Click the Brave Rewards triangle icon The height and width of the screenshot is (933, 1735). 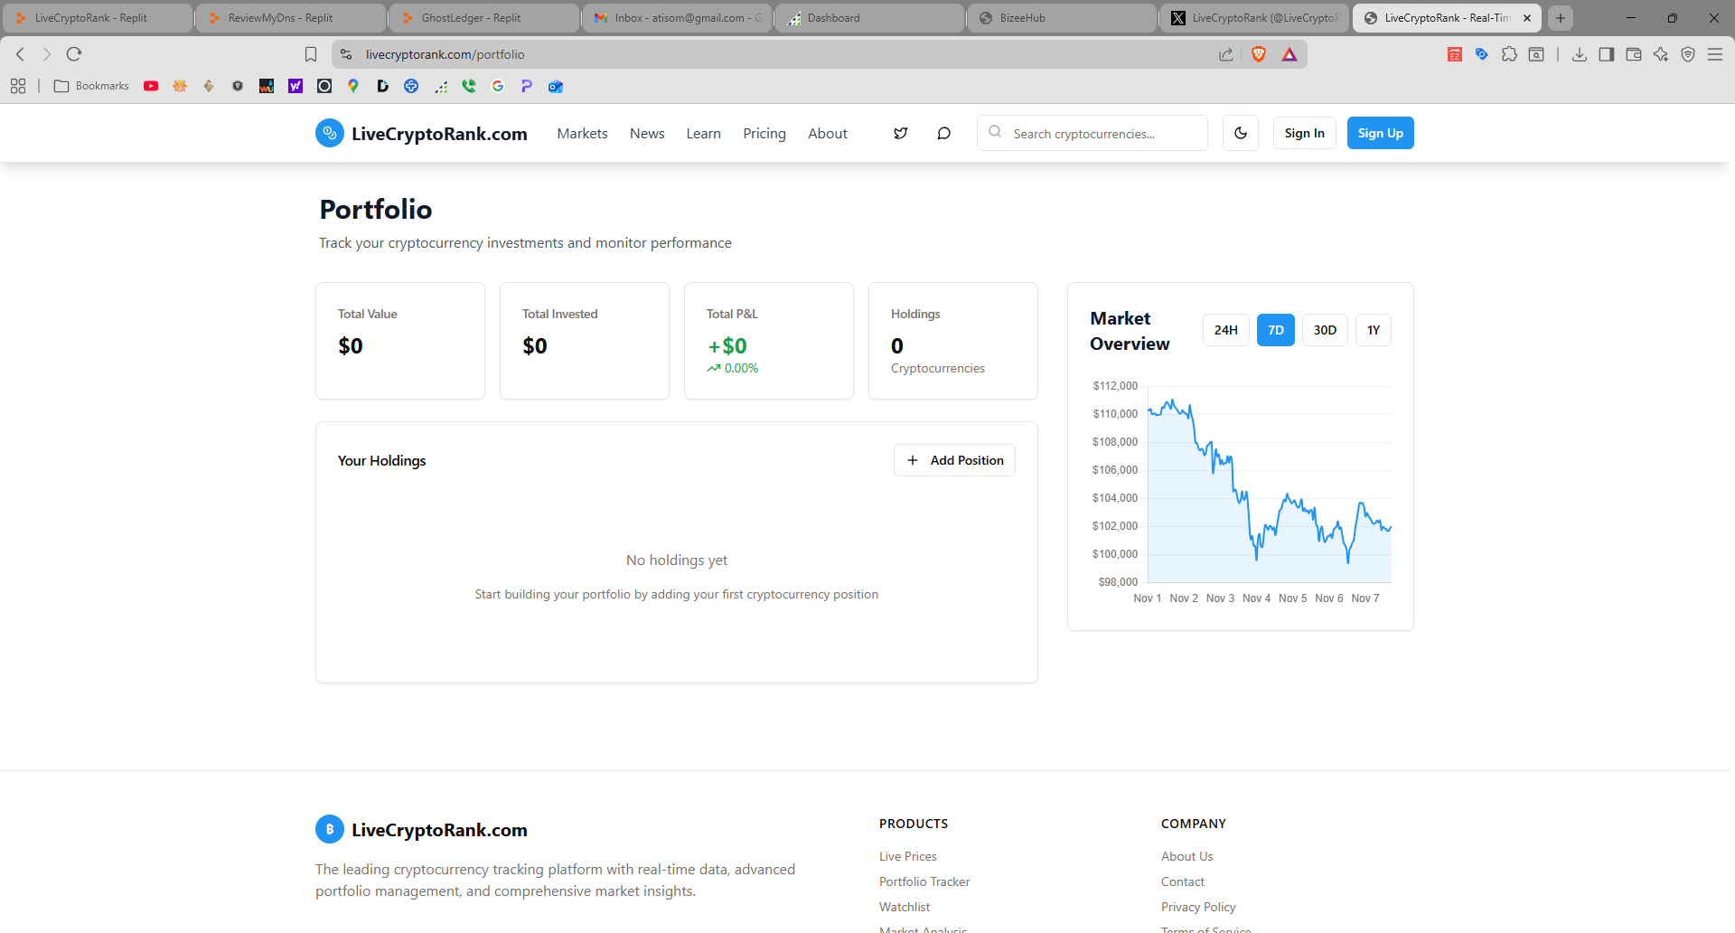tap(1290, 54)
